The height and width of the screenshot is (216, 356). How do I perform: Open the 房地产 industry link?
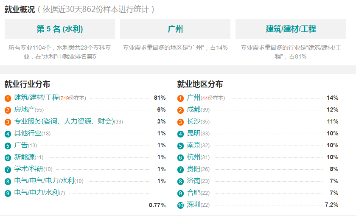24,109
